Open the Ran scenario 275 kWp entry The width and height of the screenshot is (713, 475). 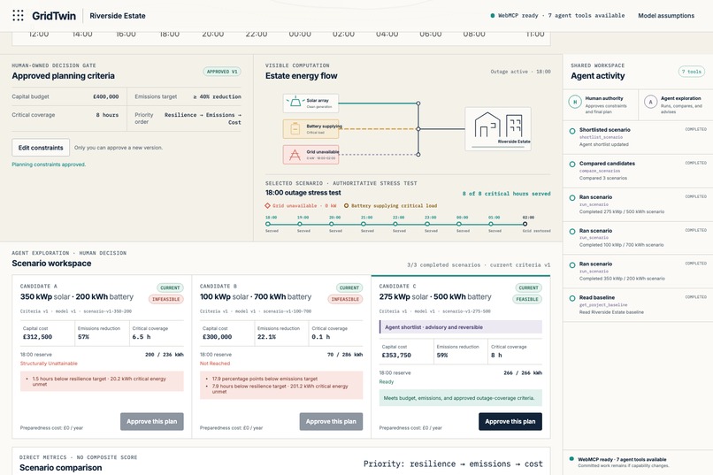[x=638, y=204]
